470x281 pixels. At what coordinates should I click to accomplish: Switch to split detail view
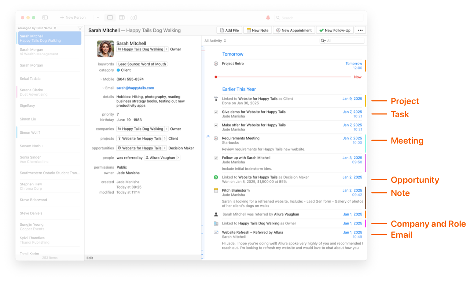click(110, 17)
